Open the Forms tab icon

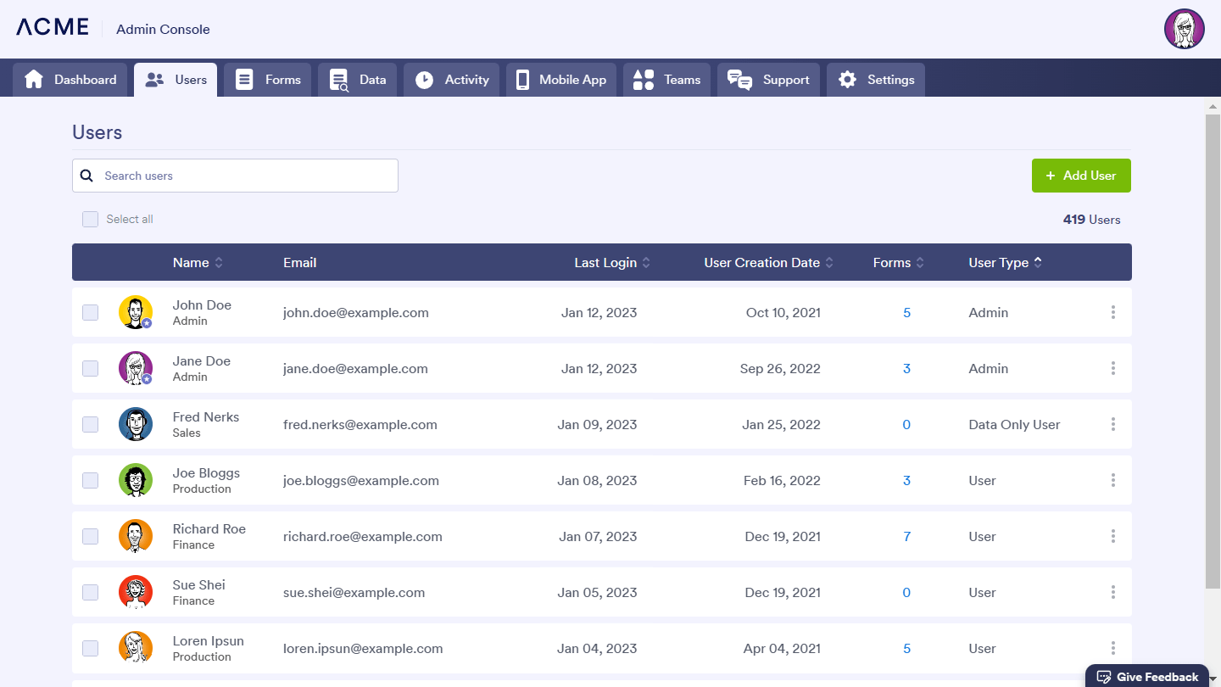pyautogui.click(x=244, y=80)
